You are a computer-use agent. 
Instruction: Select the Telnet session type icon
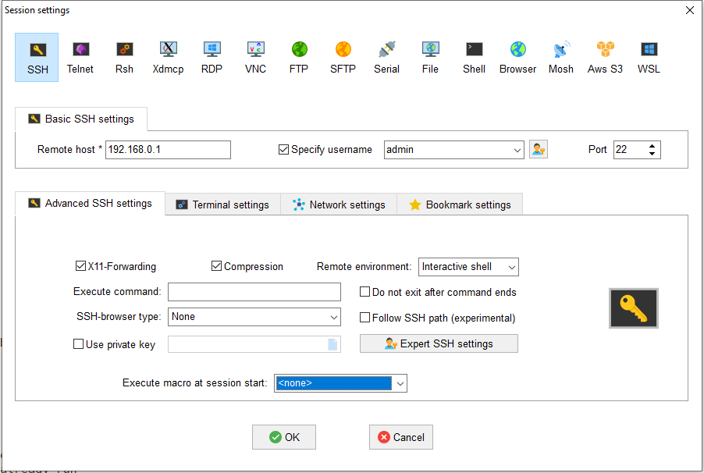(x=80, y=57)
